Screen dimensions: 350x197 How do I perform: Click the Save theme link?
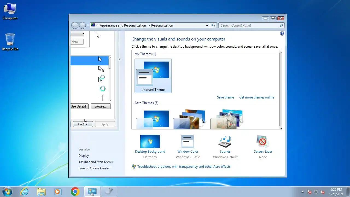(x=225, y=97)
